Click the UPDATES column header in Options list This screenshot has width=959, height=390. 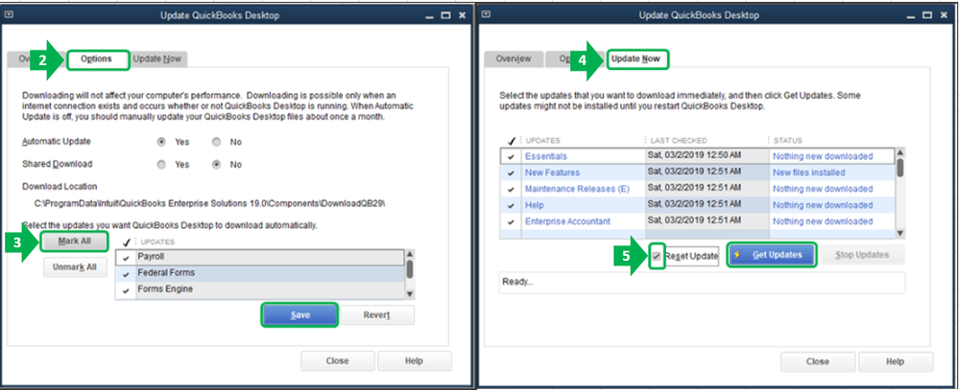coord(157,241)
